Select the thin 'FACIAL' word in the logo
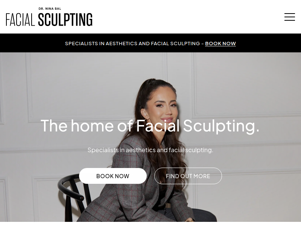This screenshot has width=301, height=226. (20, 20)
